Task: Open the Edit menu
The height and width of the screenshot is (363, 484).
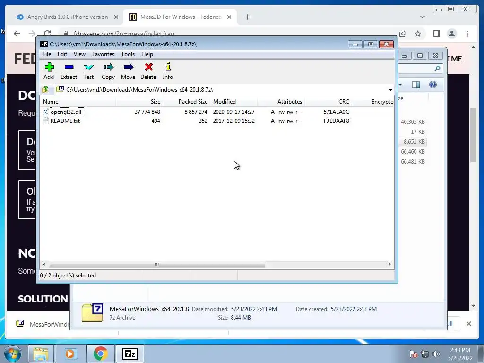Action: pos(62,54)
